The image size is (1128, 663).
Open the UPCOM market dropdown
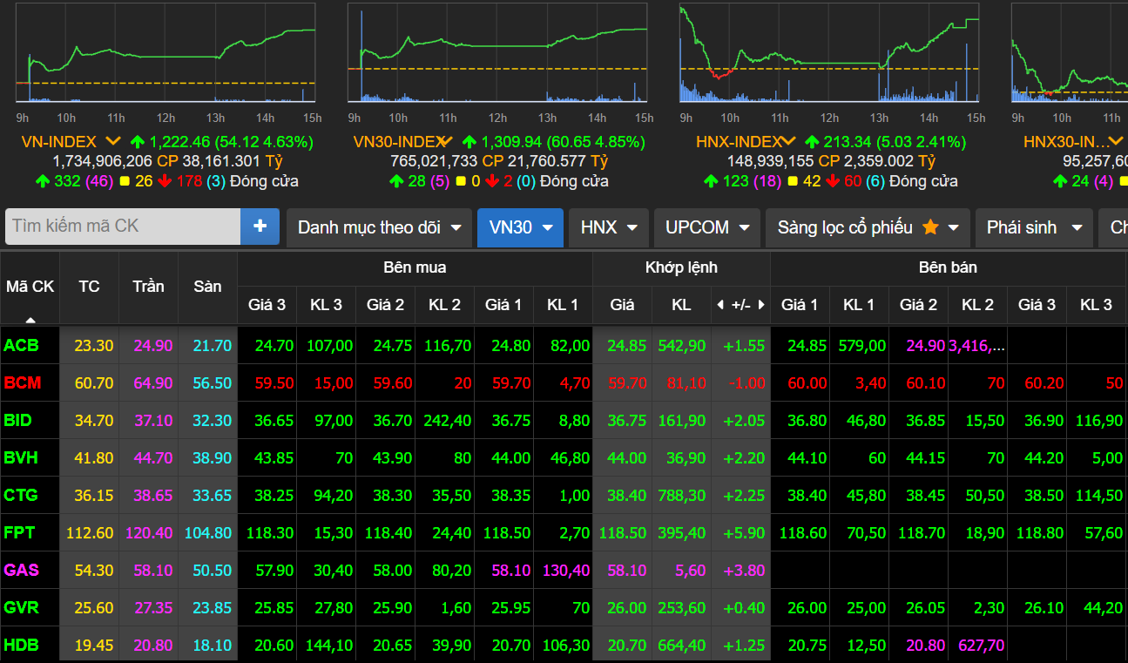pyautogui.click(x=706, y=227)
